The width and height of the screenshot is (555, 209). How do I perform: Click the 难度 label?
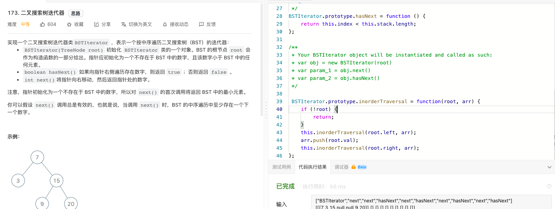(x=12, y=24)
